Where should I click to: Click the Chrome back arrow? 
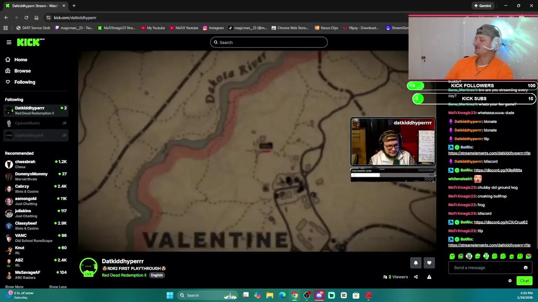coord(6,18)
